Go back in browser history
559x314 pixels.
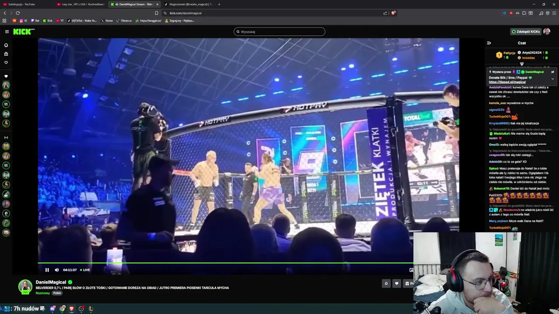click(5, 13)
